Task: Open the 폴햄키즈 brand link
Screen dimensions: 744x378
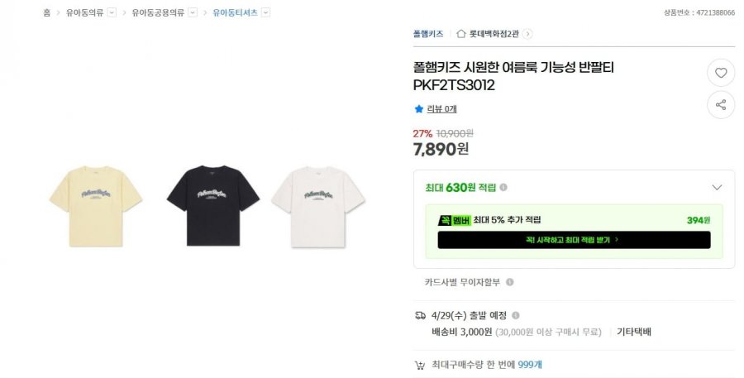Action: (428, 34)
